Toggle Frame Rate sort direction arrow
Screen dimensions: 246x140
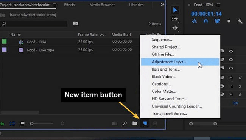click(102, 35)
